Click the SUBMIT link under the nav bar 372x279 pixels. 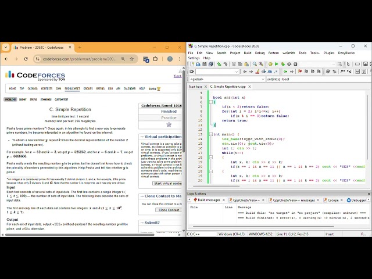tap(23, 99)
